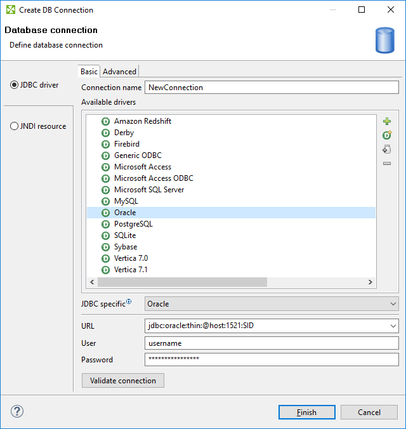Click the Vertica 7.1 driver icon
The height and width of the screenshot is (429, 406).
point(105,270)
